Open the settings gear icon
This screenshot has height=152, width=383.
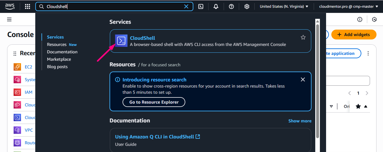click(x=247, y=6)
